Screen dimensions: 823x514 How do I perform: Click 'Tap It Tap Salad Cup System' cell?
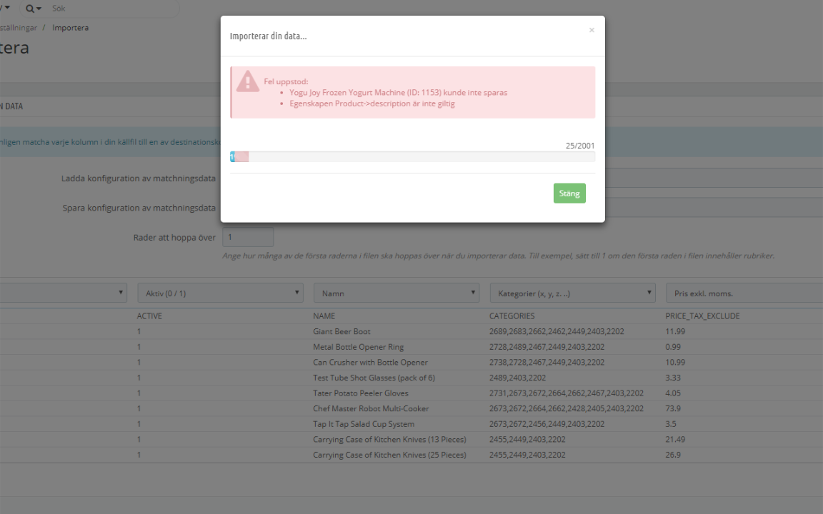[364, 424]
